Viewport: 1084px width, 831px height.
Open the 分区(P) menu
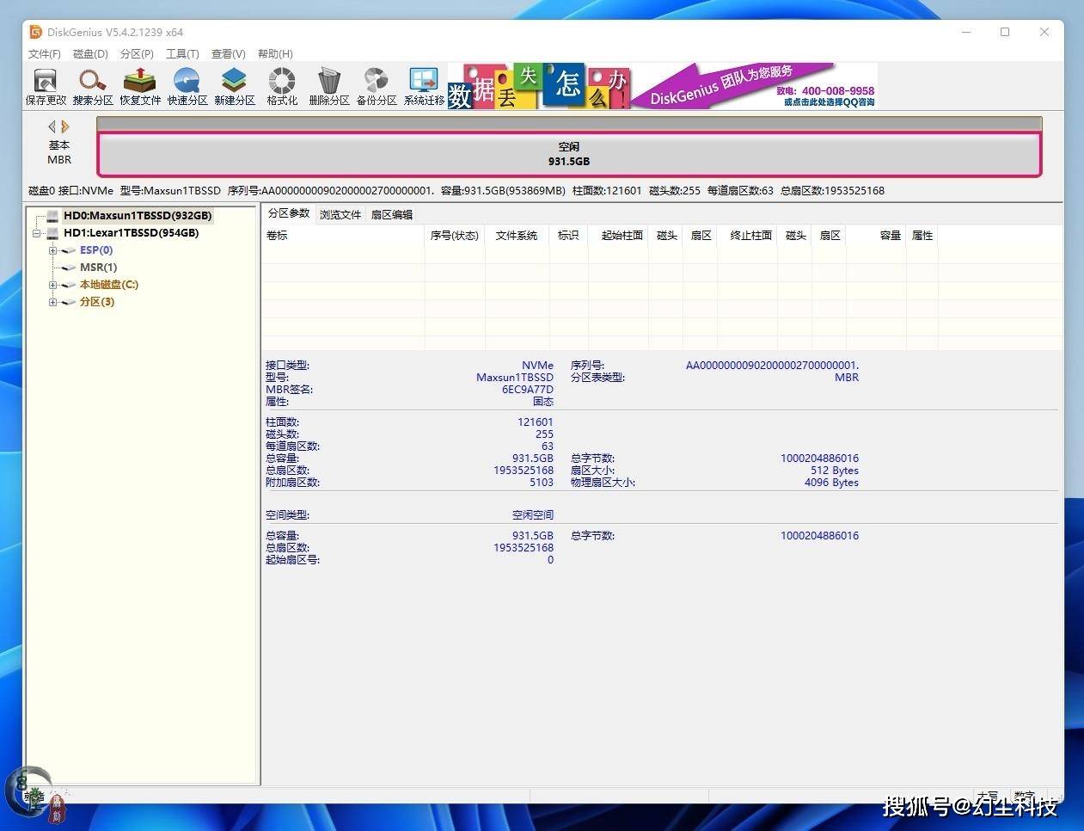click(x=137, y=53)
